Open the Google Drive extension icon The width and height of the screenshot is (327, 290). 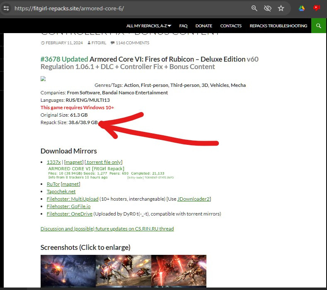click(302, 8)
